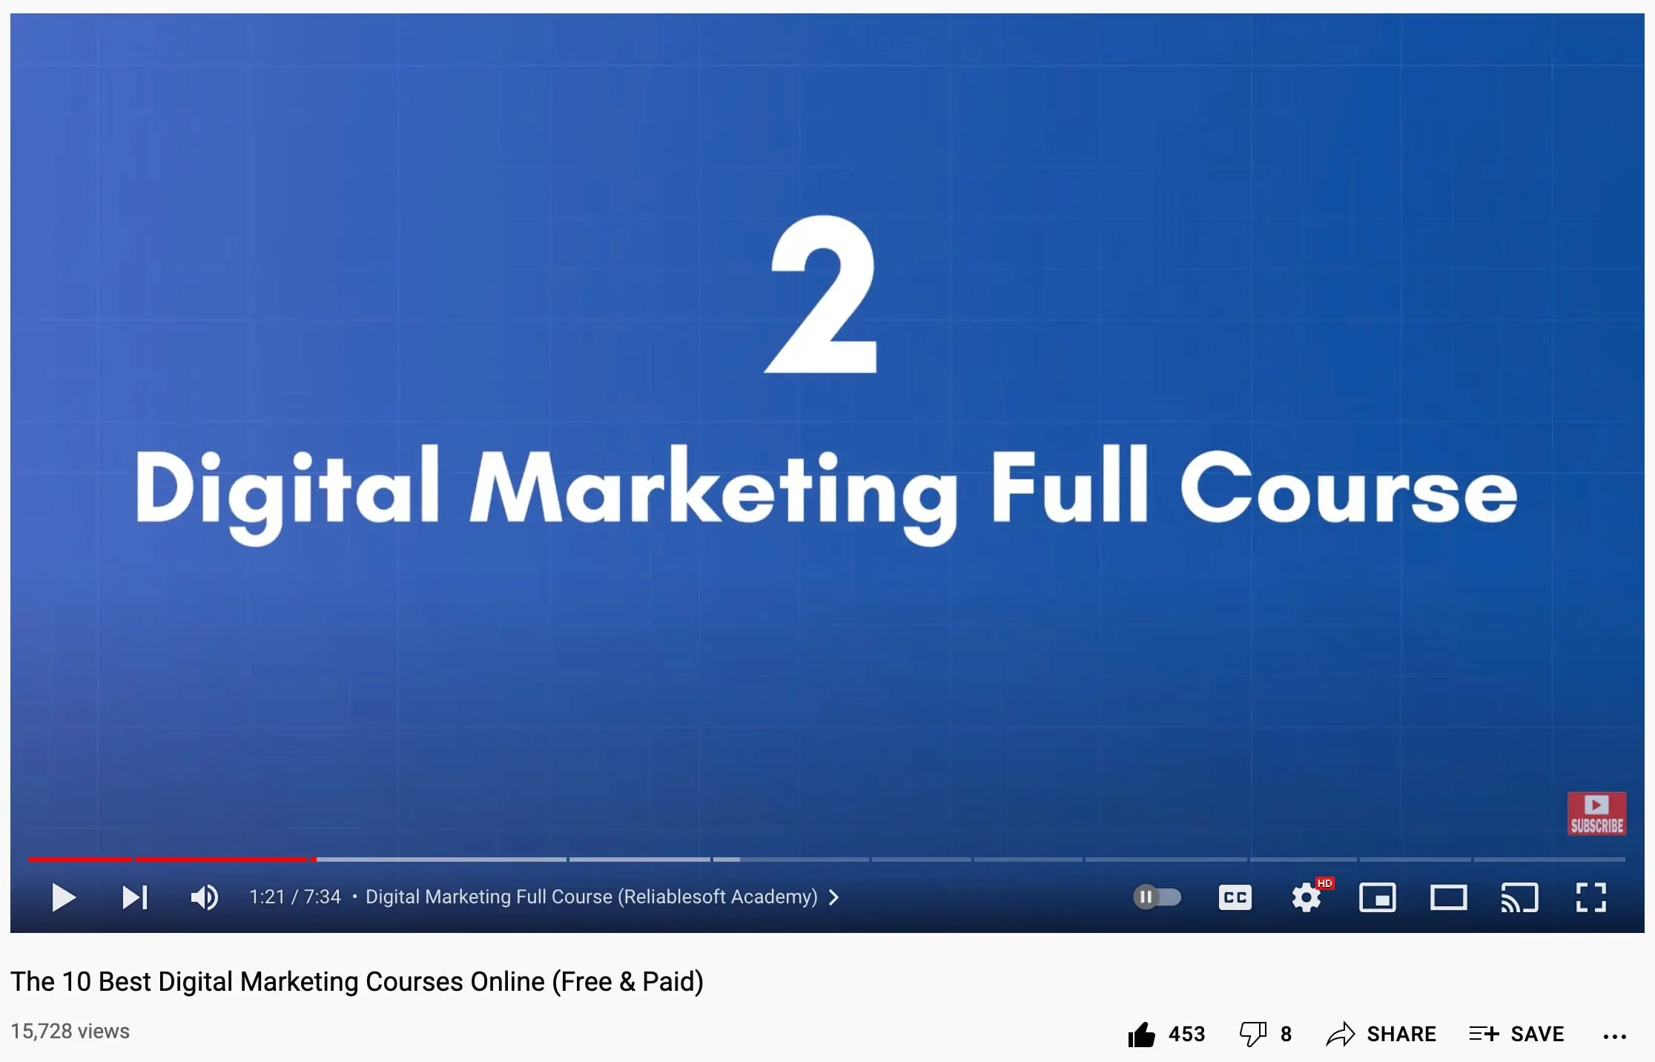Open the three-dot more actions menu
1655x1062 pixels.
point(1614,1036)
